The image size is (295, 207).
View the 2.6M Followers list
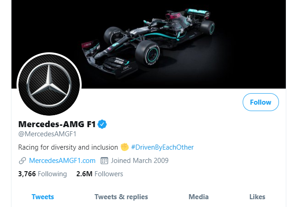coord(100,174)
